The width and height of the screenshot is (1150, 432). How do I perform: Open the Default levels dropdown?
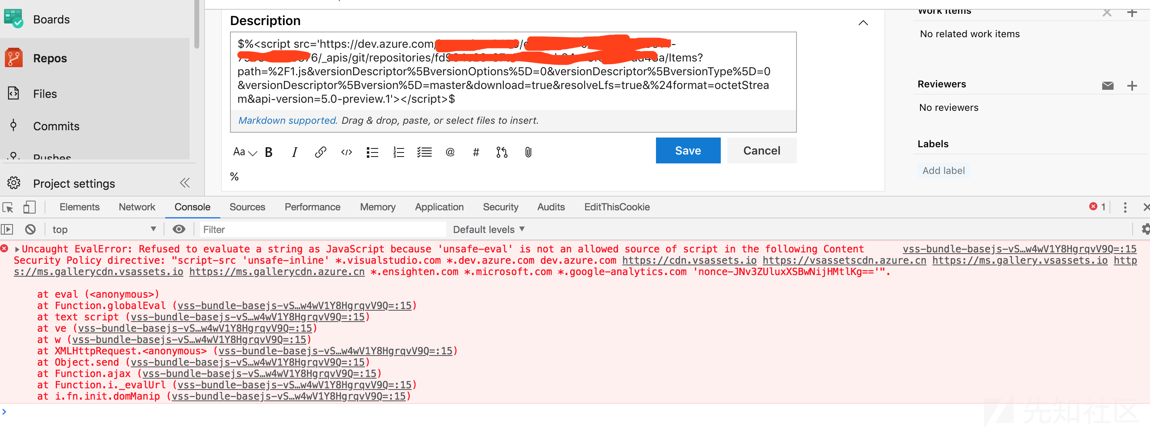[x=488, y=229]
